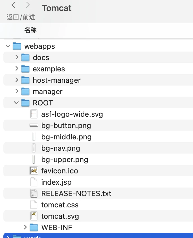Click the host-manager folder icon
This screenshot has width=193, height=238.
point(25,80)
